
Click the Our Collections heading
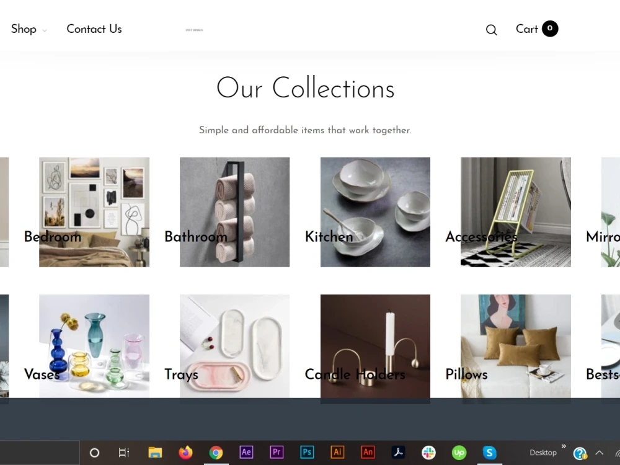click(x=305, y=88)
